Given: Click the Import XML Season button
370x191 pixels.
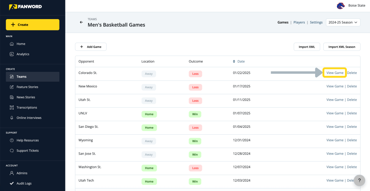Looking at the screenshot, I should click(x=342, y=47).
